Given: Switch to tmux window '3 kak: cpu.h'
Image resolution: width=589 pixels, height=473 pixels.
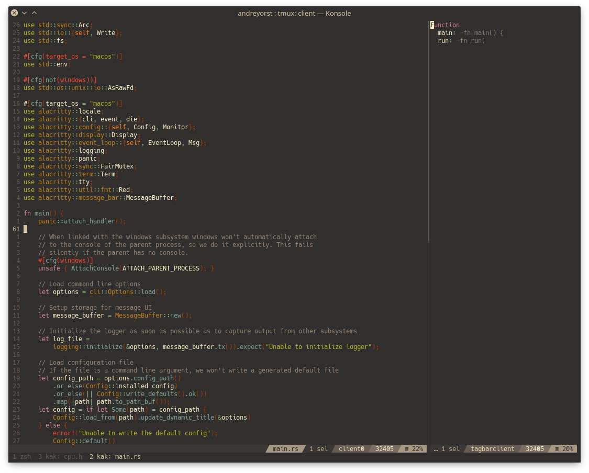Looking at the screenshot, I should click(x=60, y=456).
